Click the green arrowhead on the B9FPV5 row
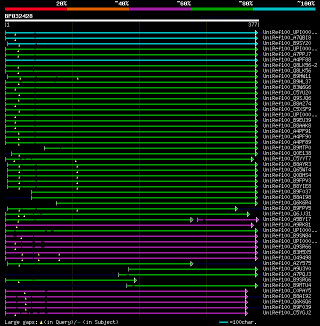The width and height of the screenshot is (320, 326). pyautogui.click(x=236, y=208)
